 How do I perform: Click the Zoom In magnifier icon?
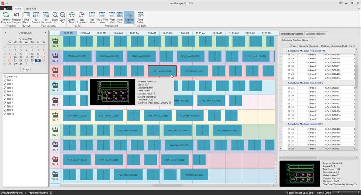point(55,15)
